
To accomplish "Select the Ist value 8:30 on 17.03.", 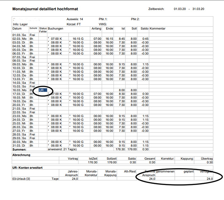I will tap(122, 94).
